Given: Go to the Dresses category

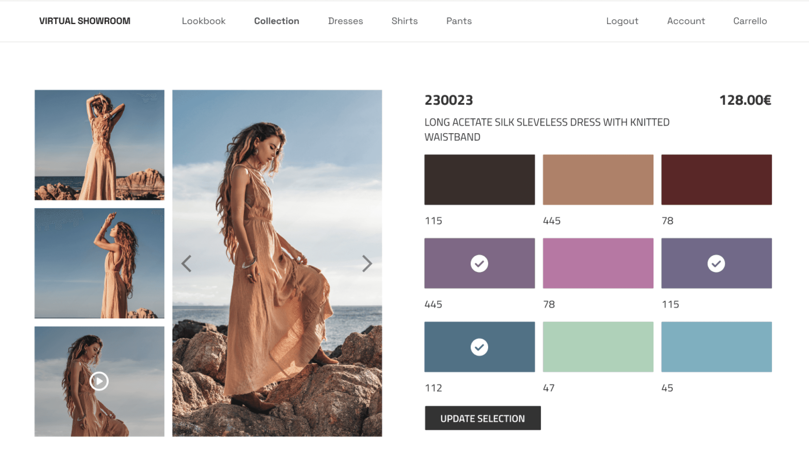Looking at the screenshot, I should [x=345, y=21].
